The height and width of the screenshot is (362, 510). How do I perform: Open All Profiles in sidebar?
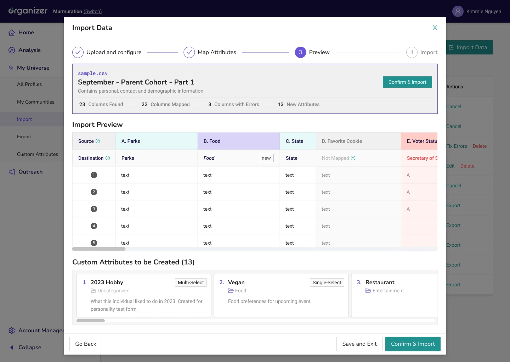(x=29, y=84)
